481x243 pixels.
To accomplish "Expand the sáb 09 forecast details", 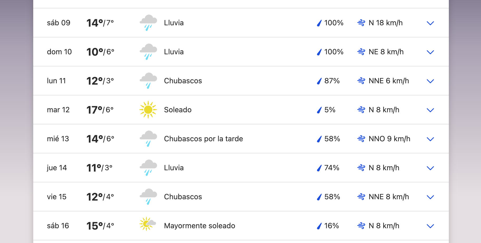I will click(x=430, y=23).
